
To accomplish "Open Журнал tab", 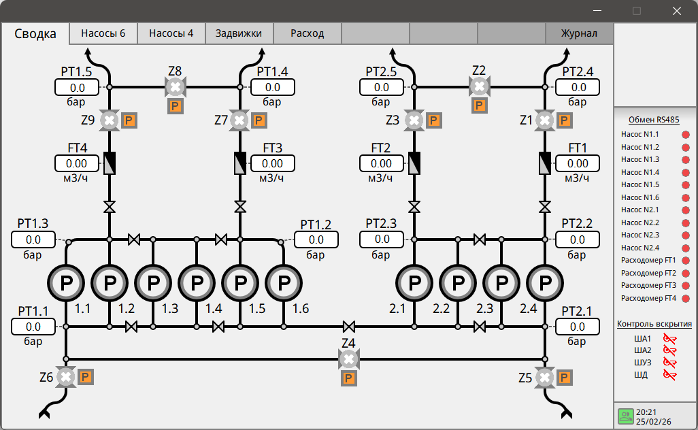I will coord(579,33).
